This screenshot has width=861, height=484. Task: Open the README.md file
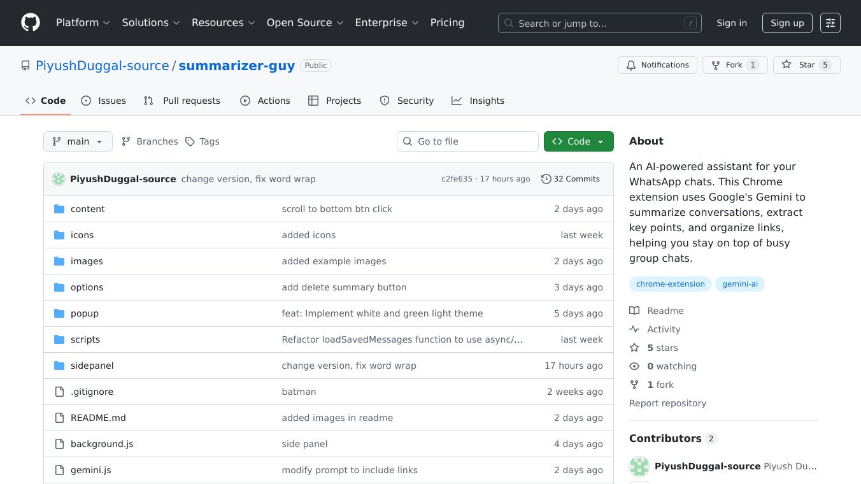tap(98, 418)
